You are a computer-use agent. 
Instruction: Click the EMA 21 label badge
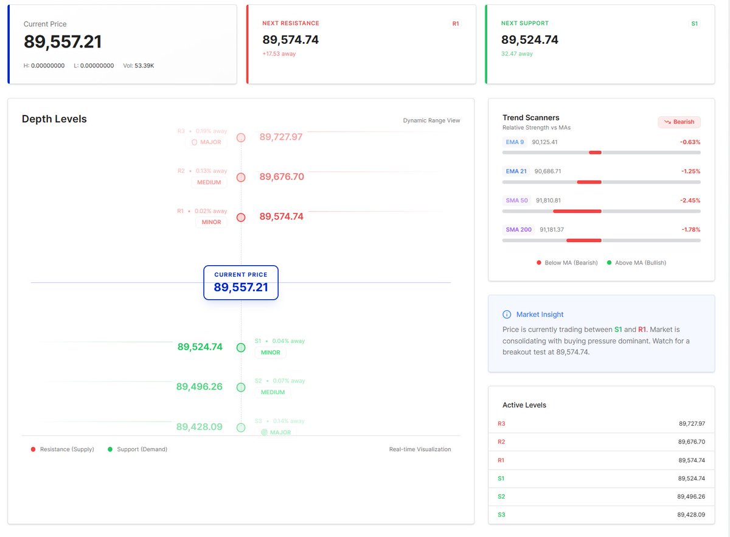point(516,171)
